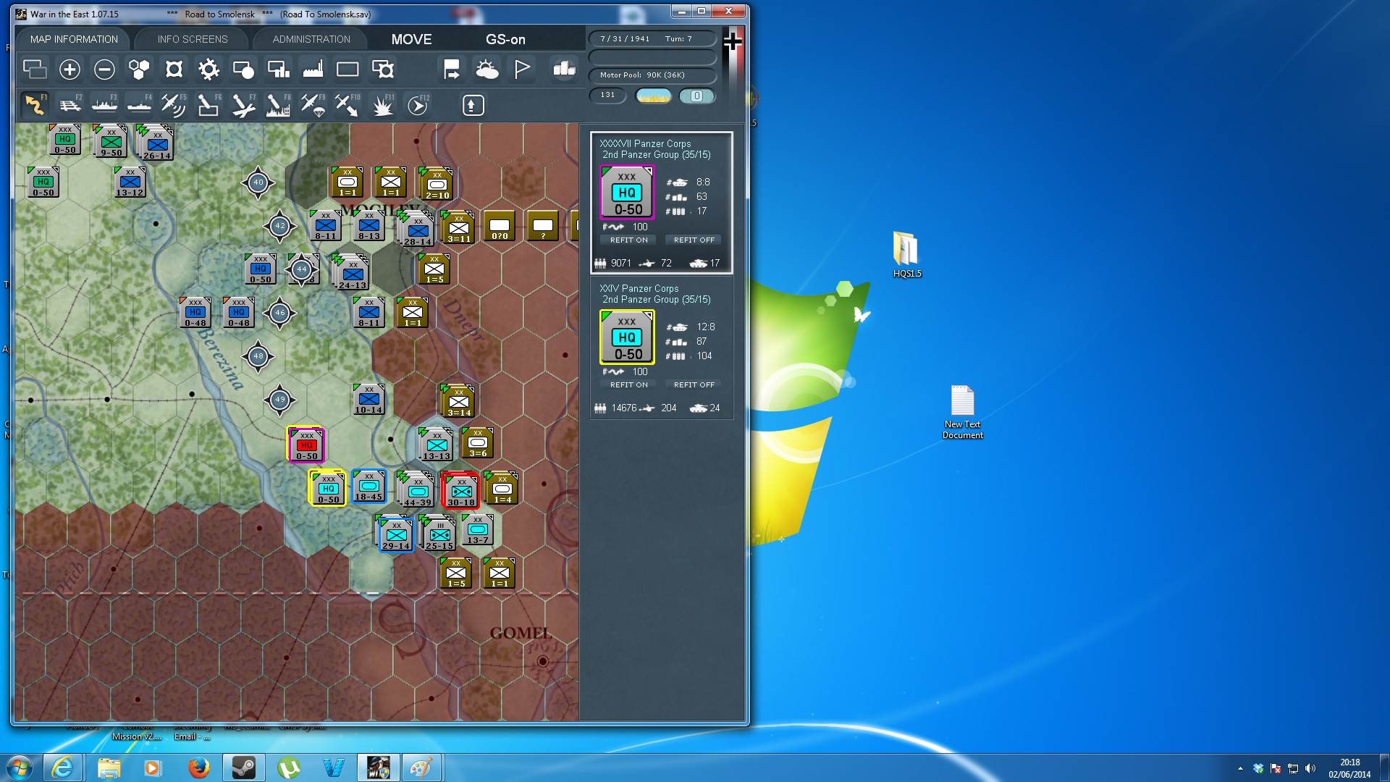Click the F12 end turn icon

pos(418,106)
